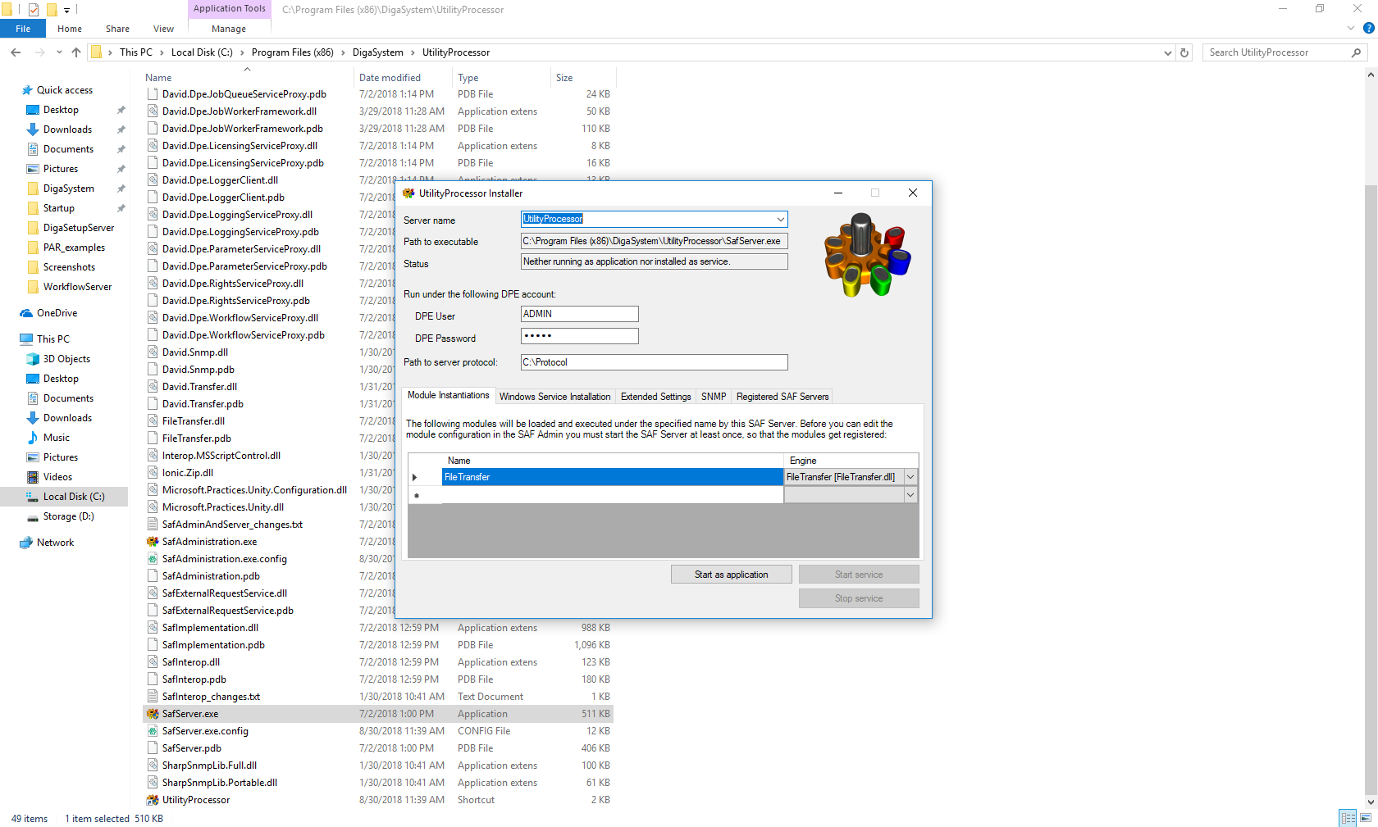Open the Registered SAF Servers tab
The height and width of the screenshot is (827, 1378).
click(782, 397)
